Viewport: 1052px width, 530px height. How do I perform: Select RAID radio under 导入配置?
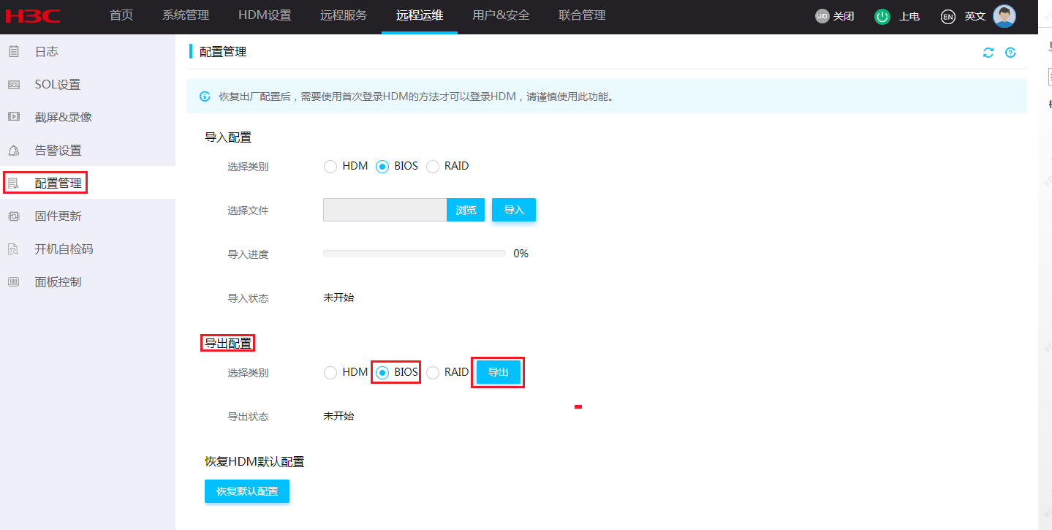tap(433, 167)
